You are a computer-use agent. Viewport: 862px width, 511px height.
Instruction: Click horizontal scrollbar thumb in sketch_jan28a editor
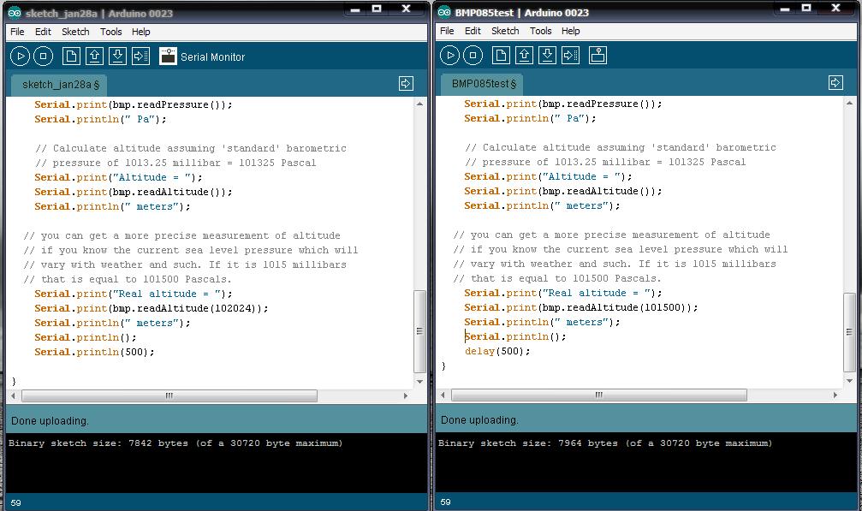[169, 395]
